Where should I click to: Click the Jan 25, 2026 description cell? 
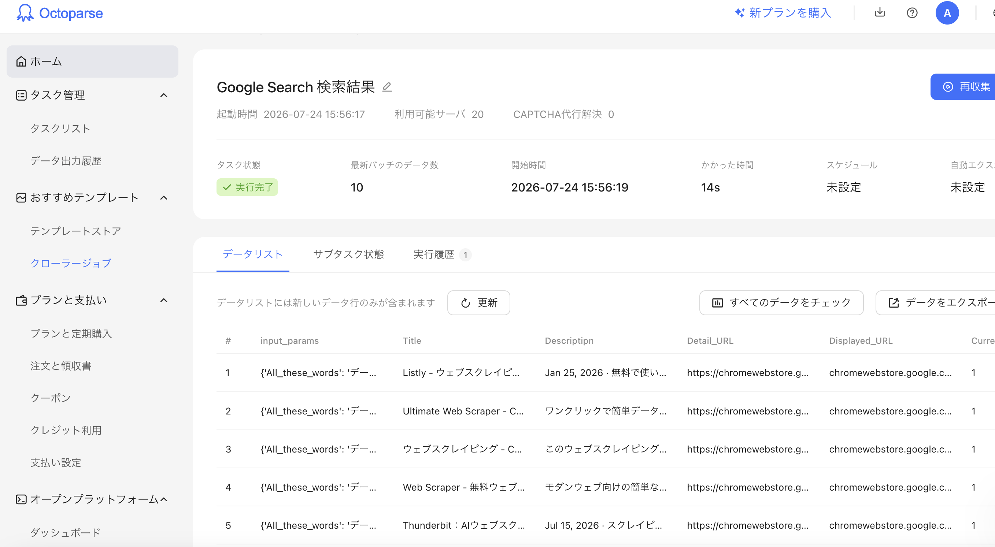pyautogui.click(x=605, y=373)
